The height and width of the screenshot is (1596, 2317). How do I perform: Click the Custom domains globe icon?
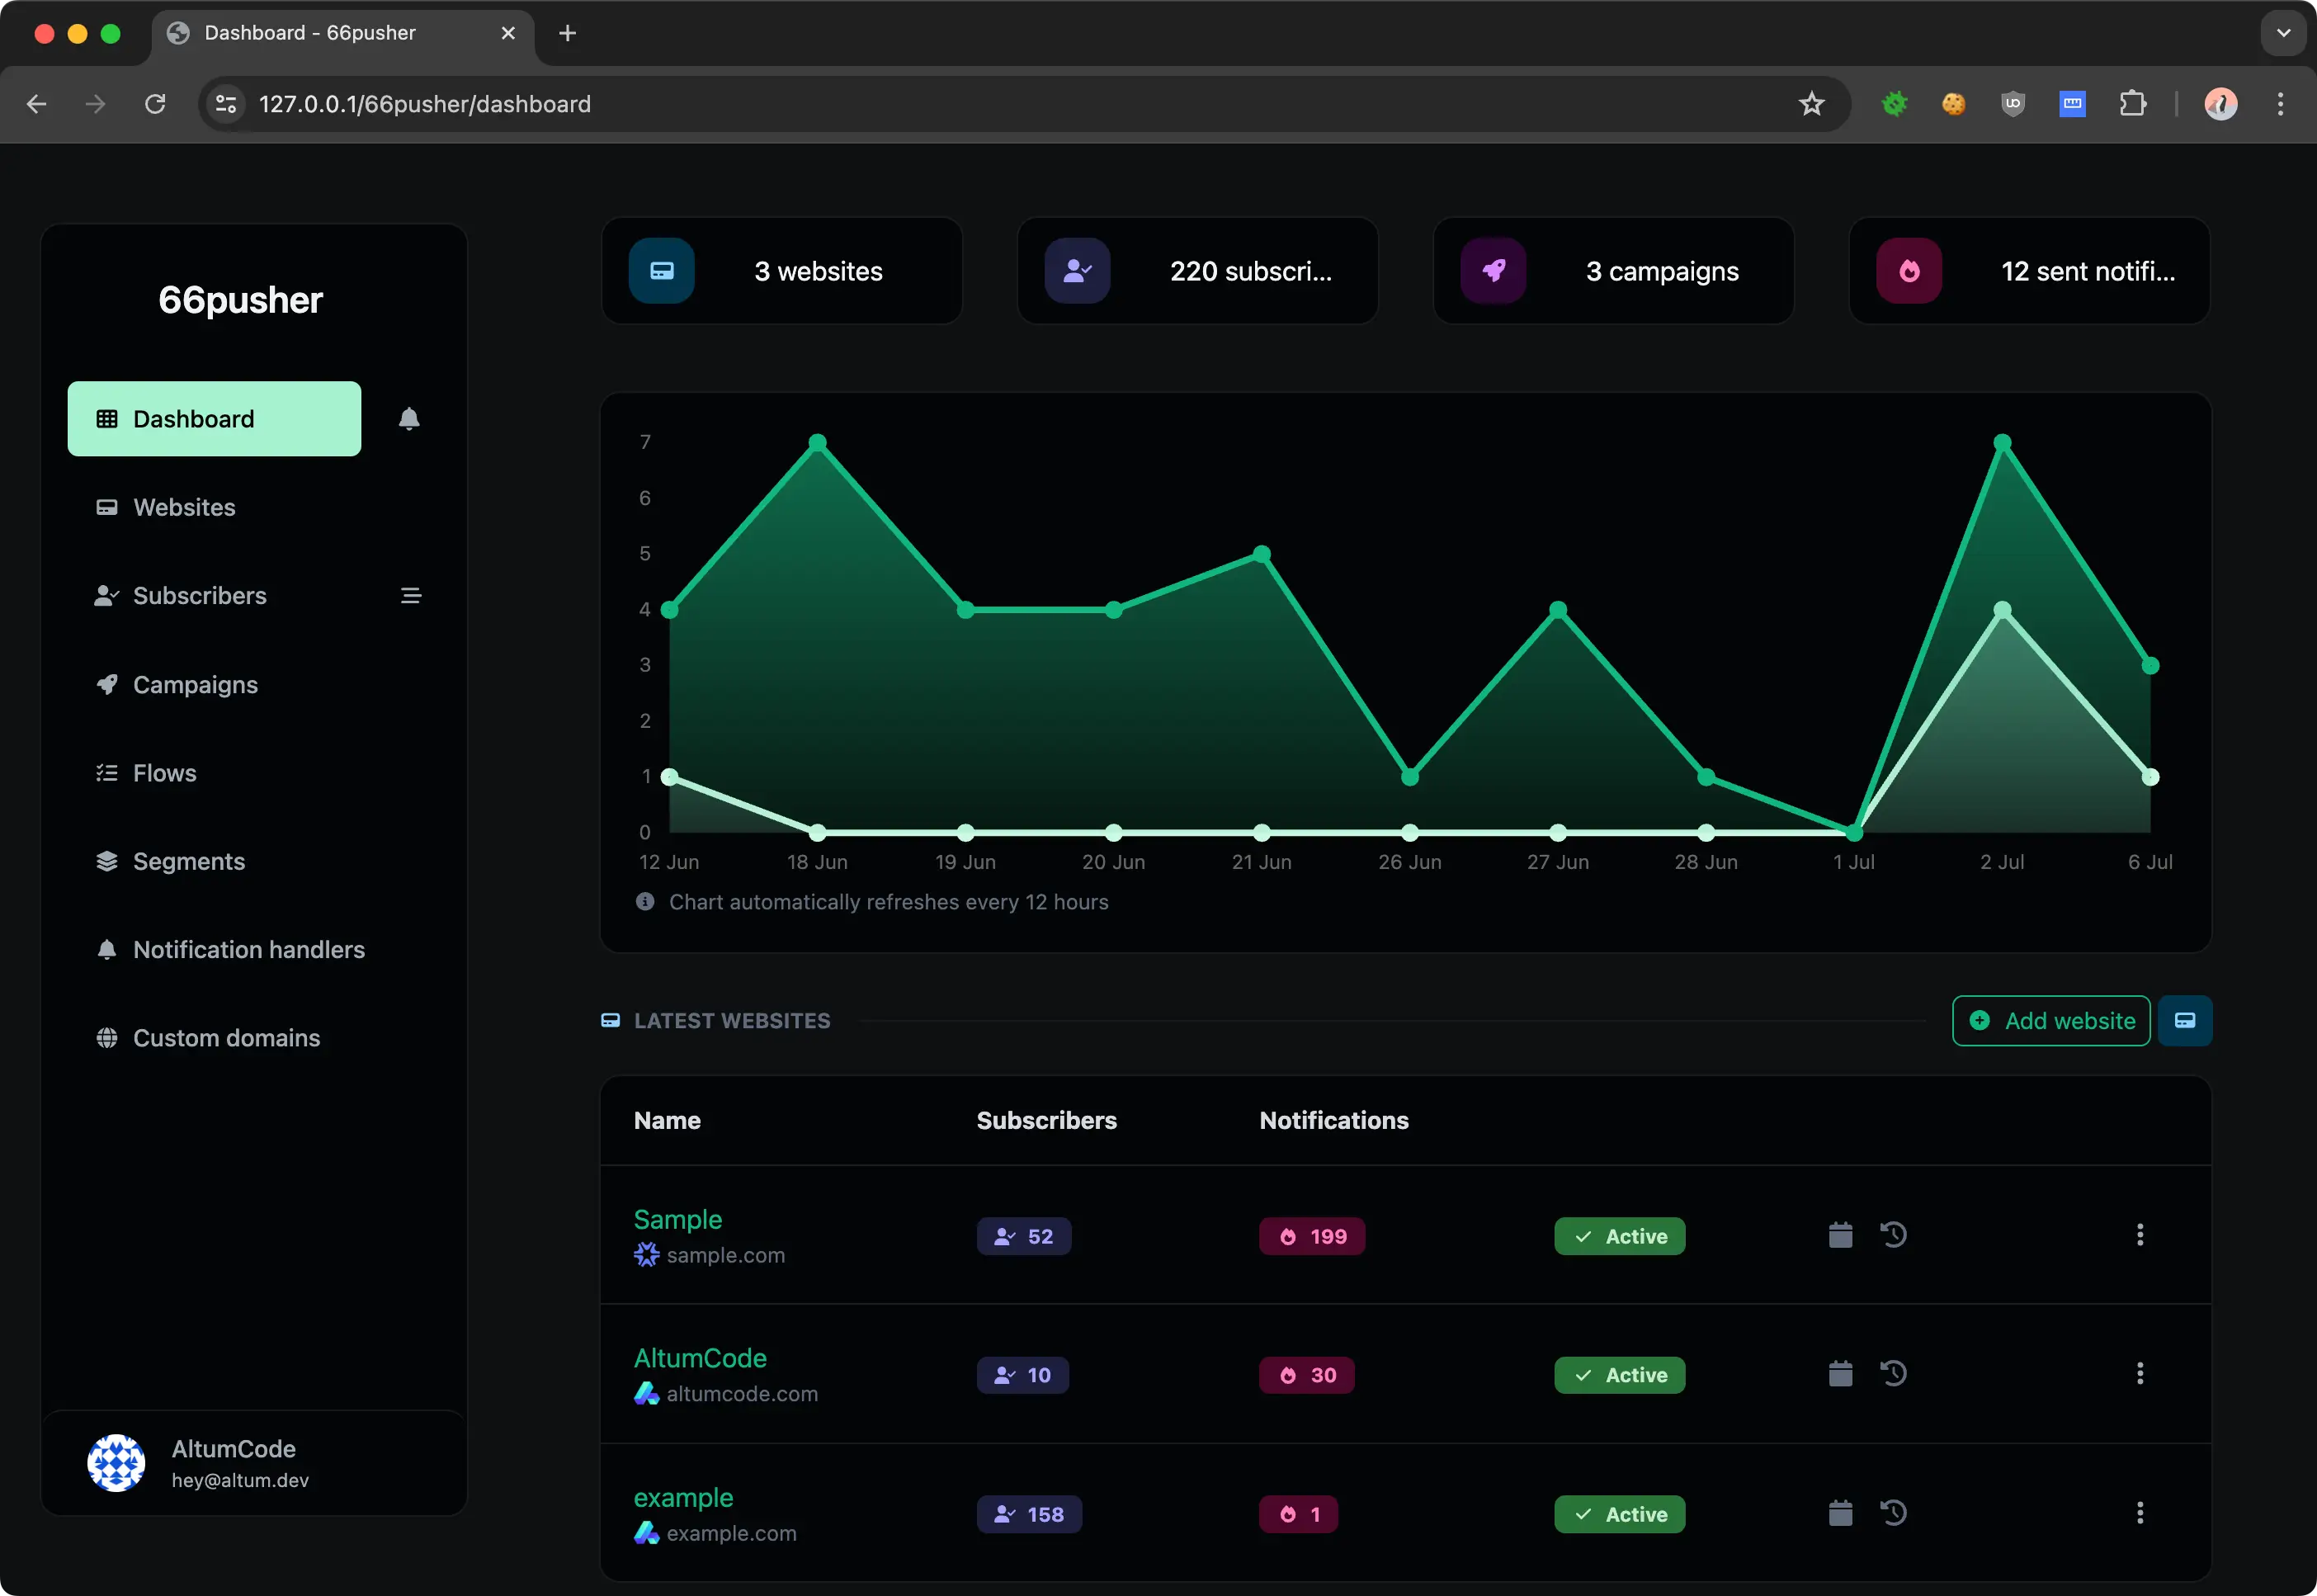pyautogui.click(x=107, y=1037)
